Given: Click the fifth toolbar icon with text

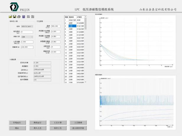Looking at the screenshot, I should tap(28, 17).
